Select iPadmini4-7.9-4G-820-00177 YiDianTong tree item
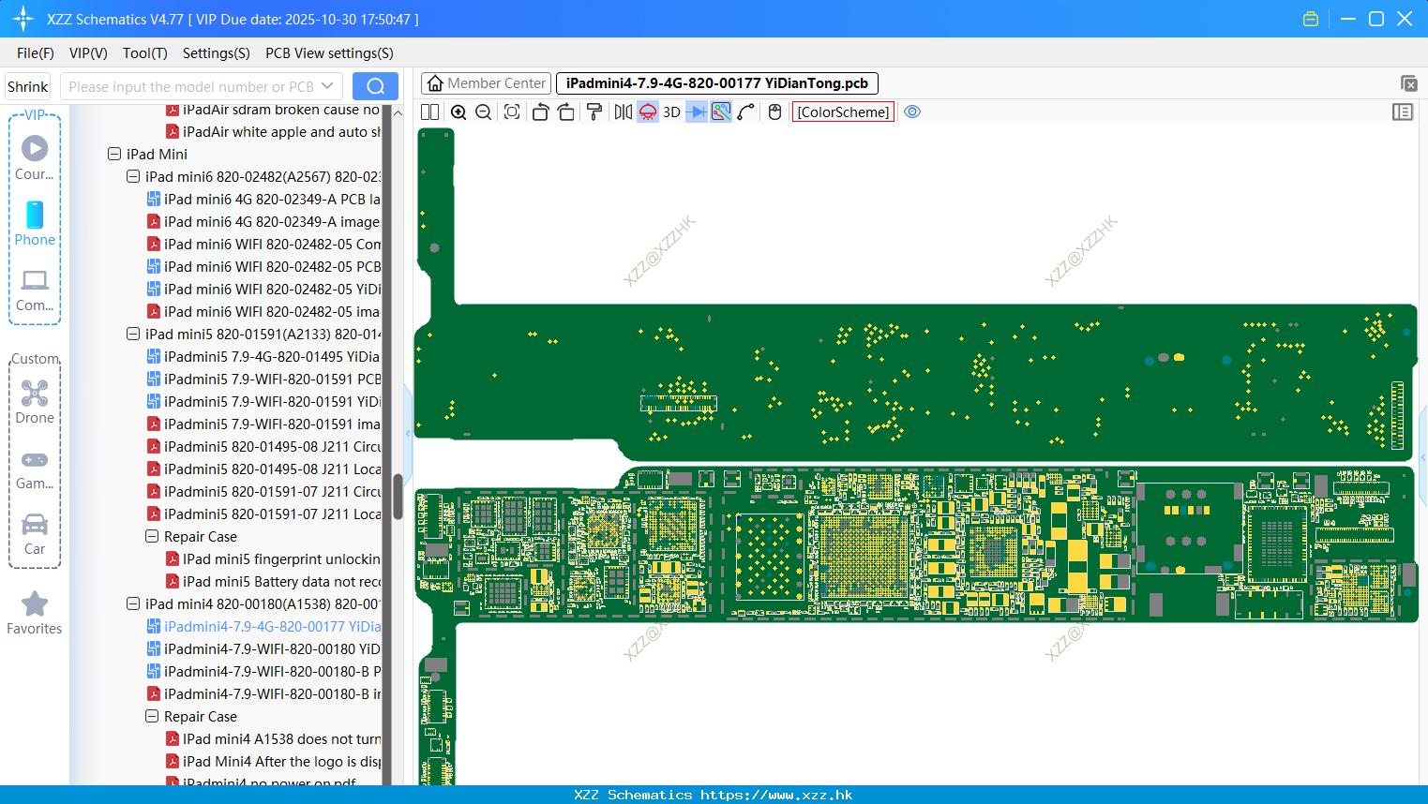The width and height of the screenshot is (1428, 804). point(263,626)
